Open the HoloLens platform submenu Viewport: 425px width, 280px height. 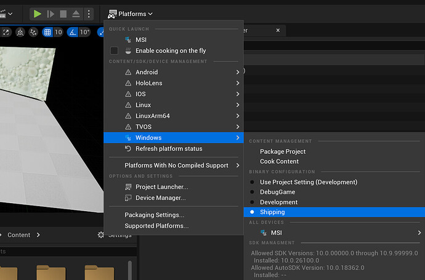pos(174,83)
